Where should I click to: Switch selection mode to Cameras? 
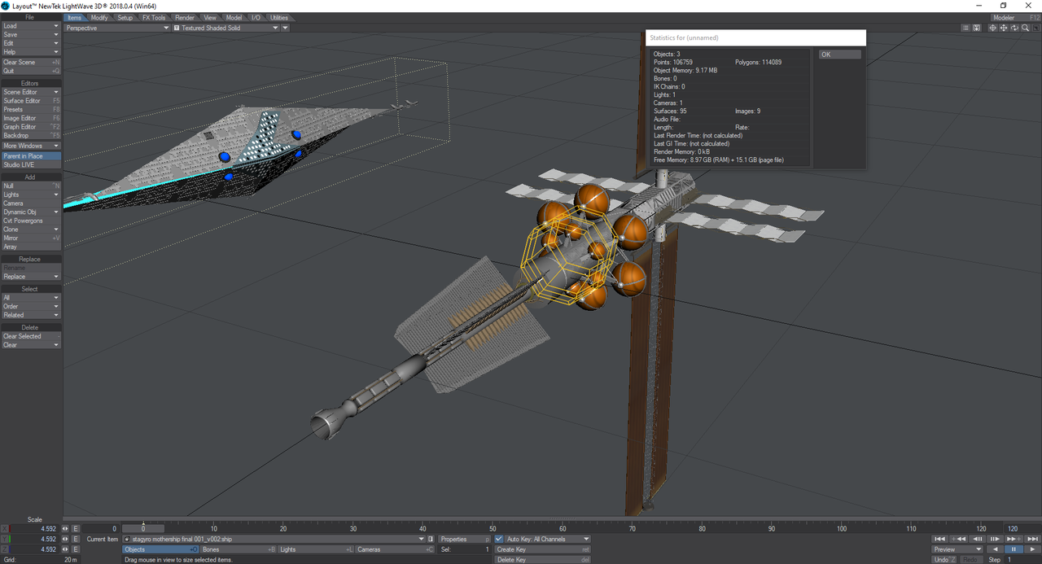pos(395,549)
